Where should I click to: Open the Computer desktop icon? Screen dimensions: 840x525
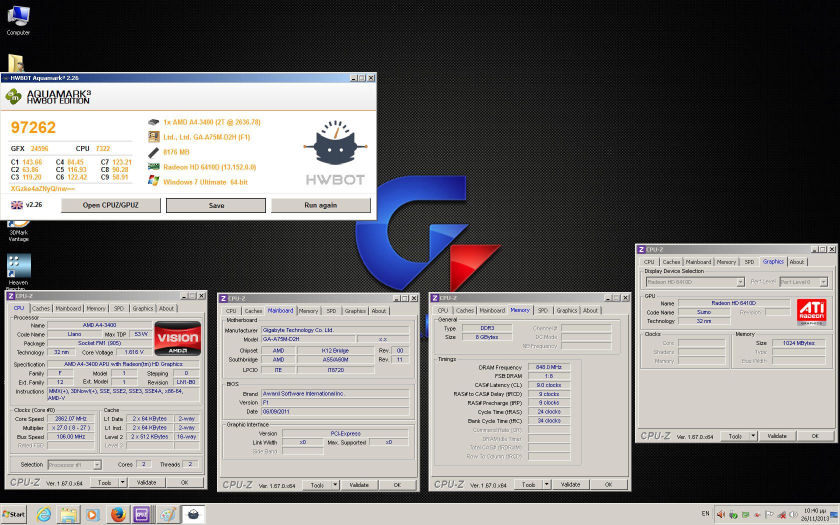[x=18, y=20]
